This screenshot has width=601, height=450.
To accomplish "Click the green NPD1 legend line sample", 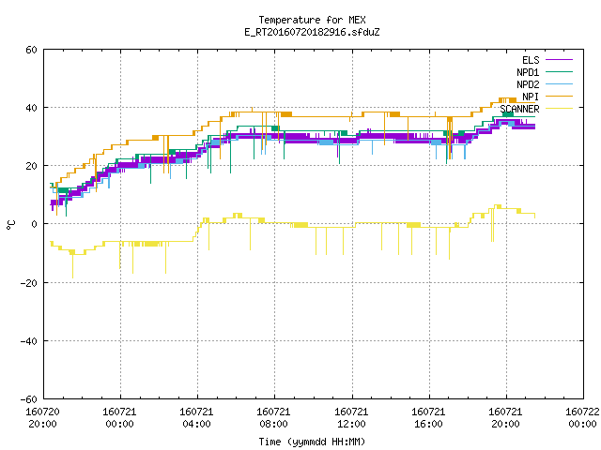I will [x=559, y=71].
